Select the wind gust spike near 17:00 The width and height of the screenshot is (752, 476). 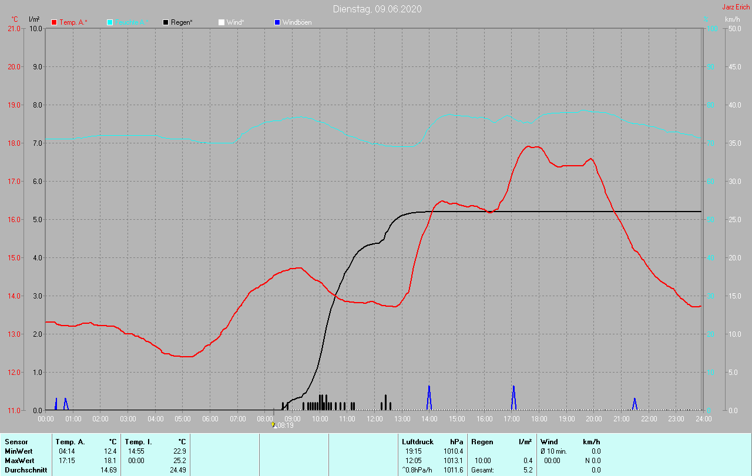coord(513,398)
